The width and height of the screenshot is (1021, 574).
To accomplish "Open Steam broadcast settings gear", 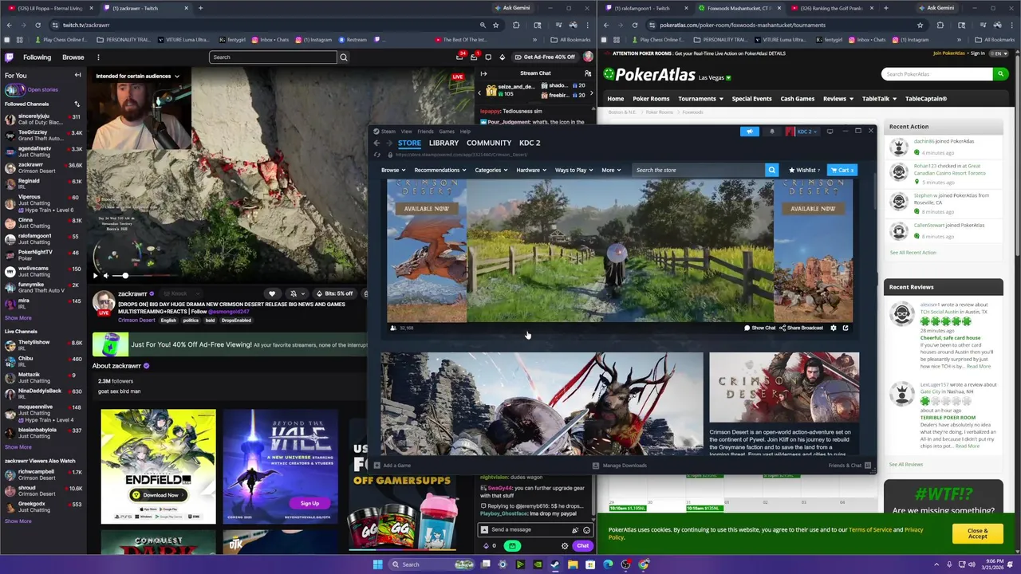I will [834, 328].
